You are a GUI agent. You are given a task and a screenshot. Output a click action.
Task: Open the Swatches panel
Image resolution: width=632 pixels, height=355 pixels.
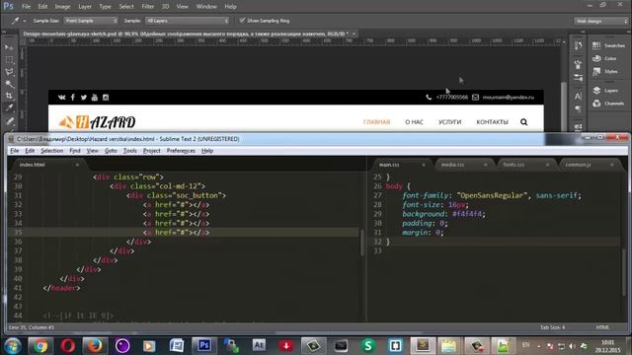(x=608, y=45)
